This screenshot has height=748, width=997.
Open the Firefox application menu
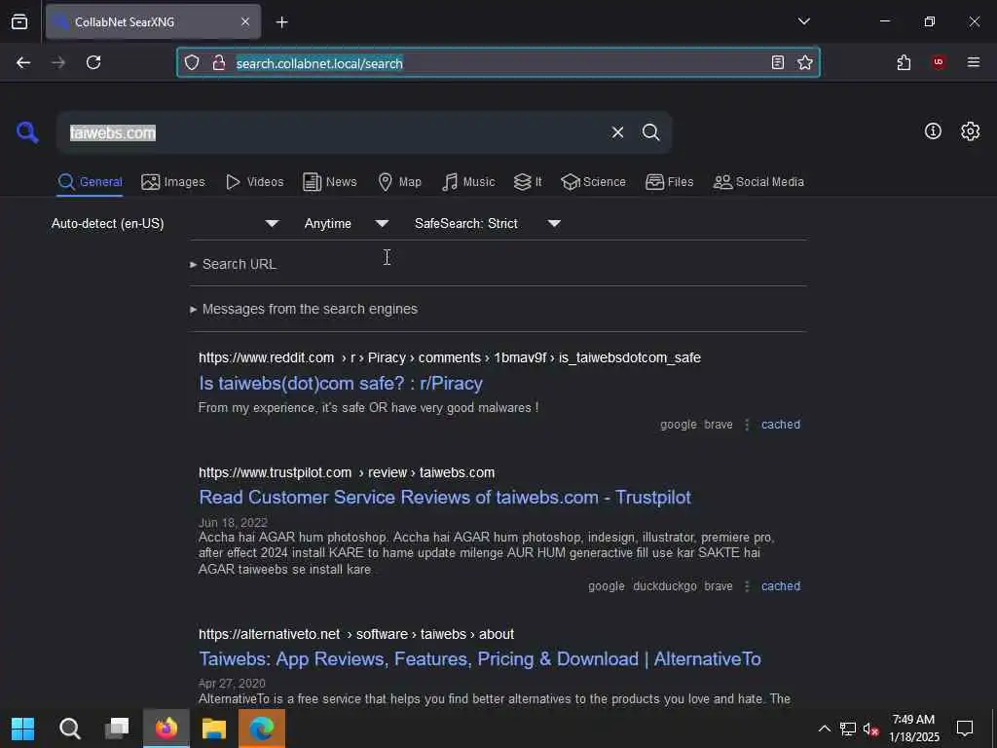tap(974, 62)
